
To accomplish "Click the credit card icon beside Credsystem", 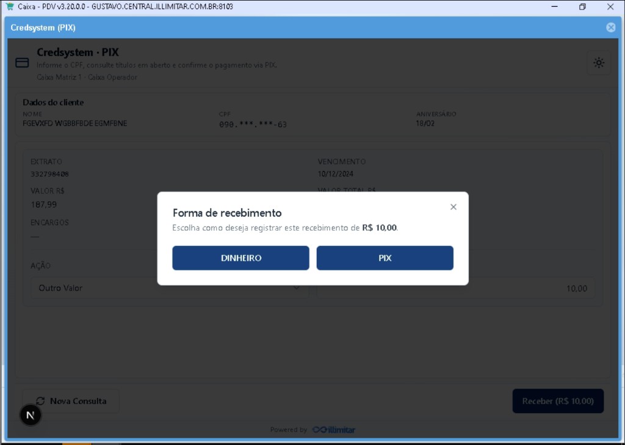I will tap(22, 63).
